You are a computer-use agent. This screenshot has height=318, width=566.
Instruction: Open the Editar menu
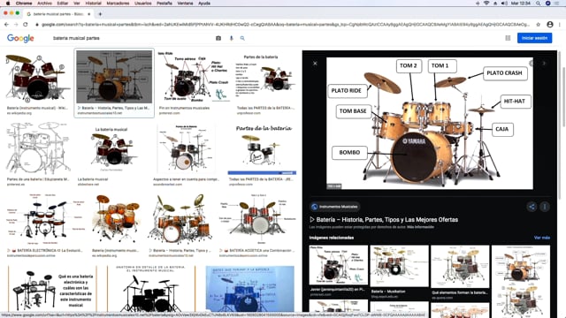point(63,4)
